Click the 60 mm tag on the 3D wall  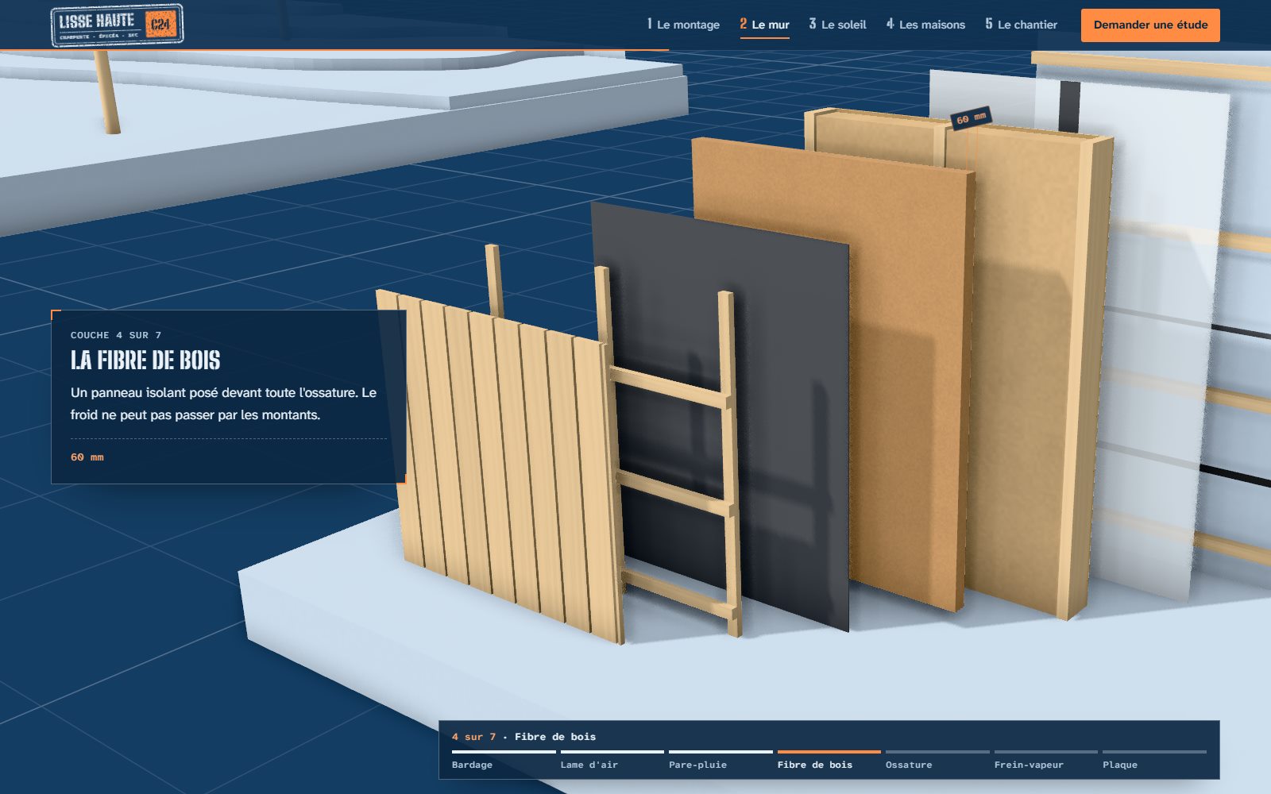971,118
